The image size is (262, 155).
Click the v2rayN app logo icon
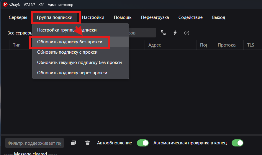5,4
